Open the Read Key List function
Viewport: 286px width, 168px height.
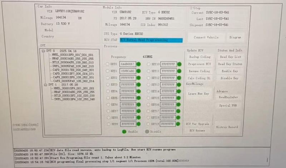pyautogui.click(x=230, y=57)
